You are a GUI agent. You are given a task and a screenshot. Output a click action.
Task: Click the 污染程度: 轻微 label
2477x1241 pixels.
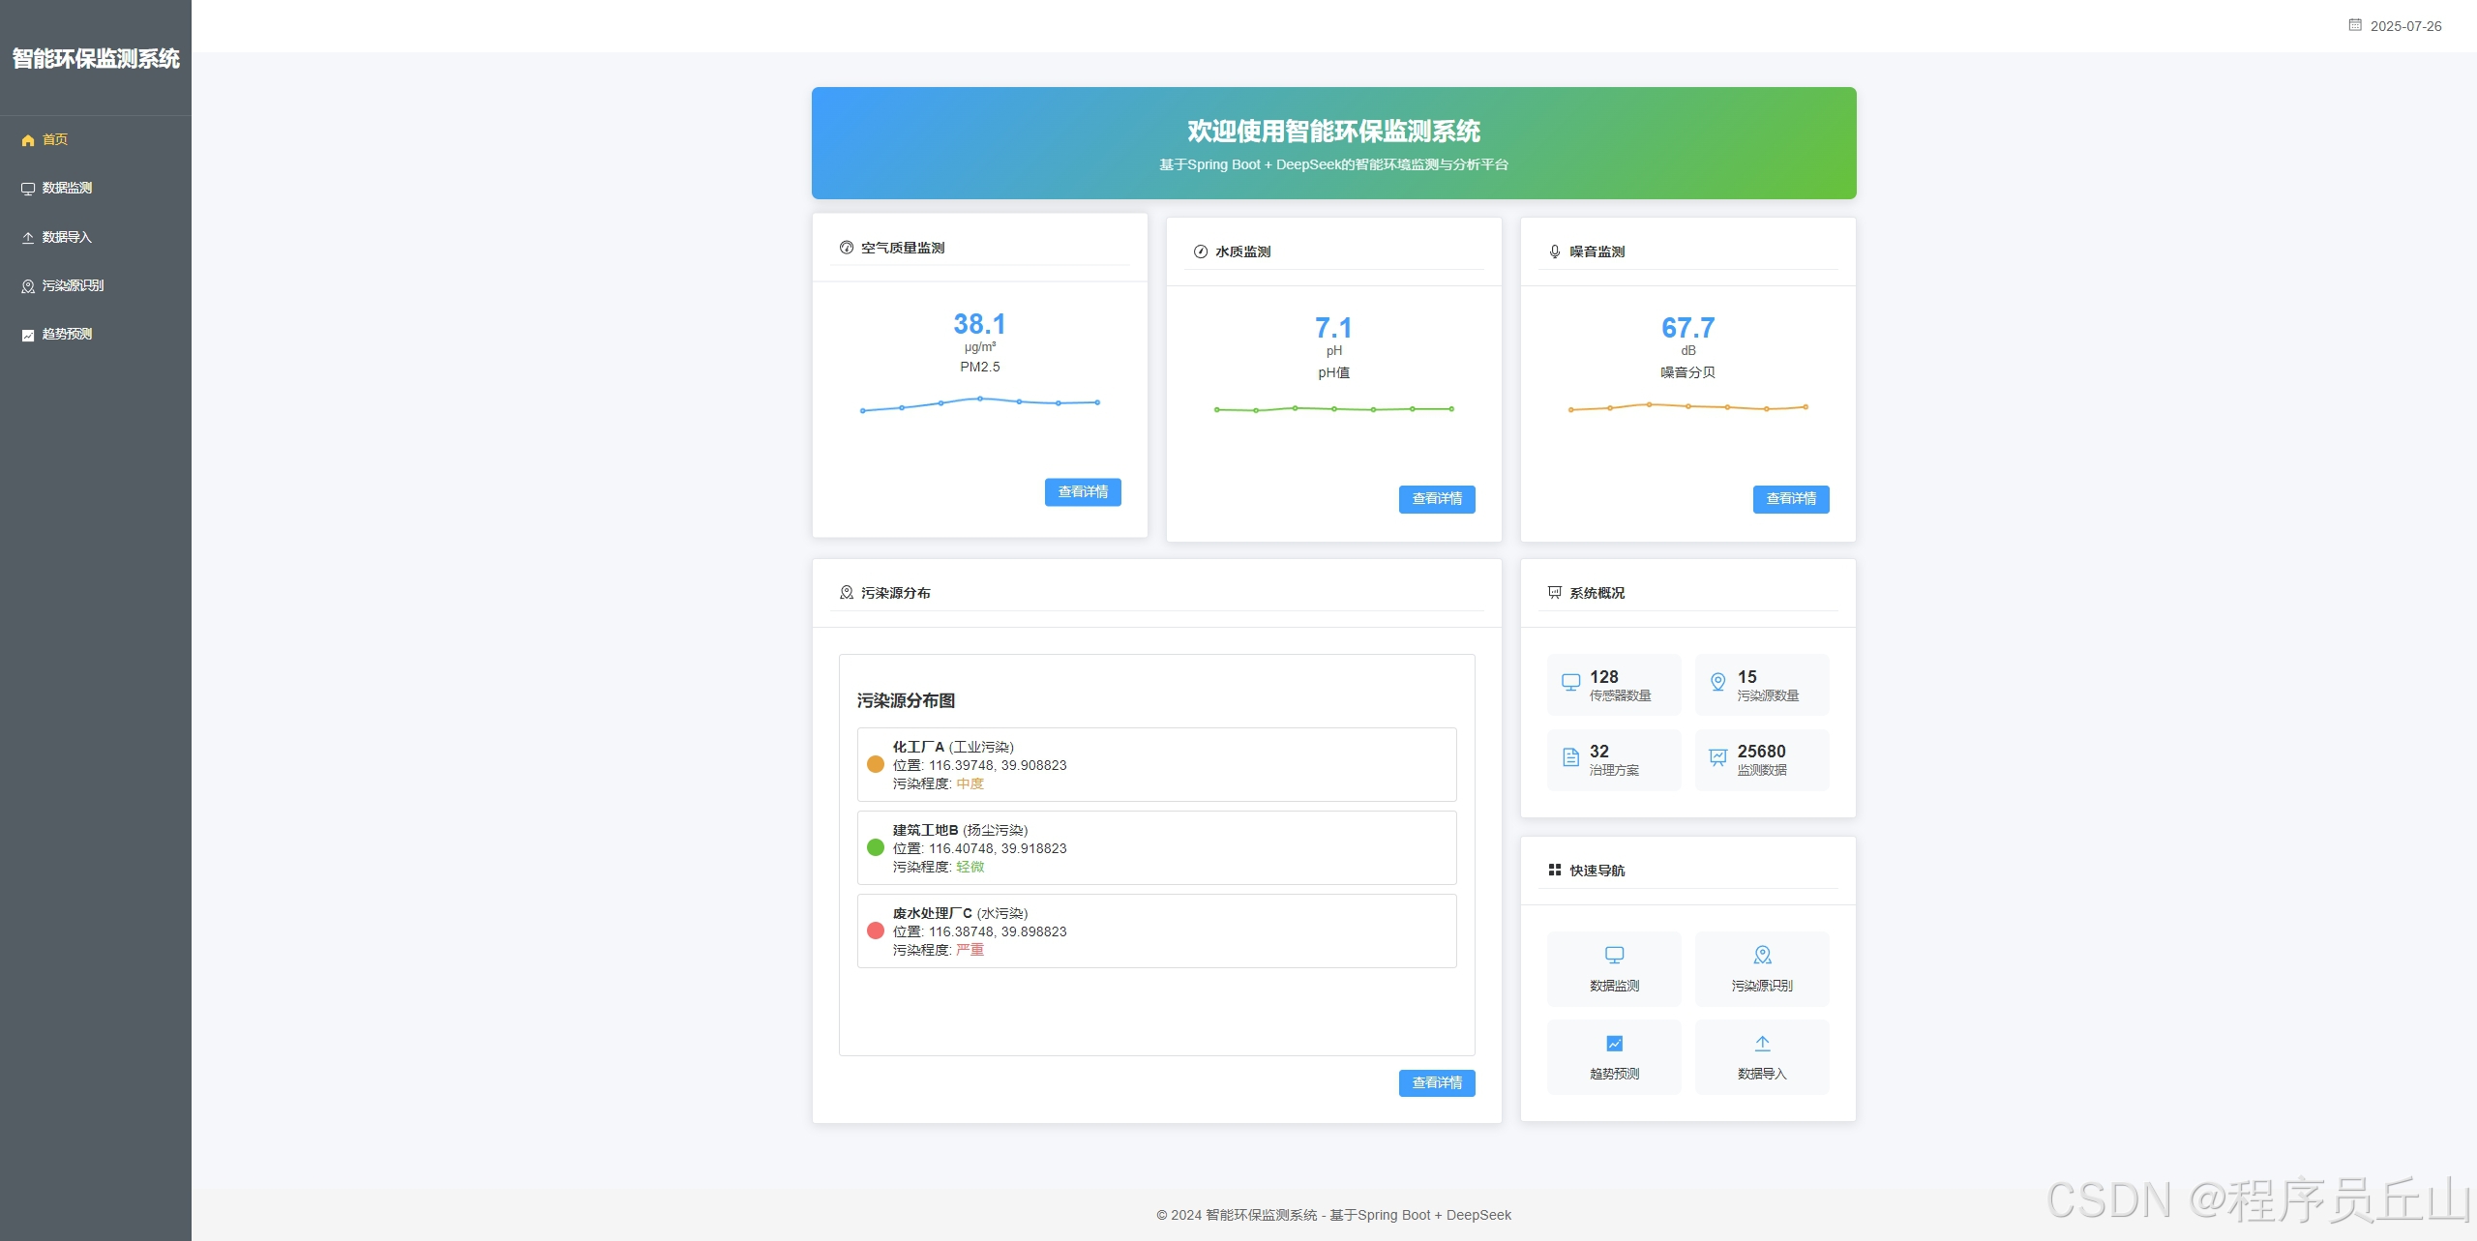coord(939,867)
